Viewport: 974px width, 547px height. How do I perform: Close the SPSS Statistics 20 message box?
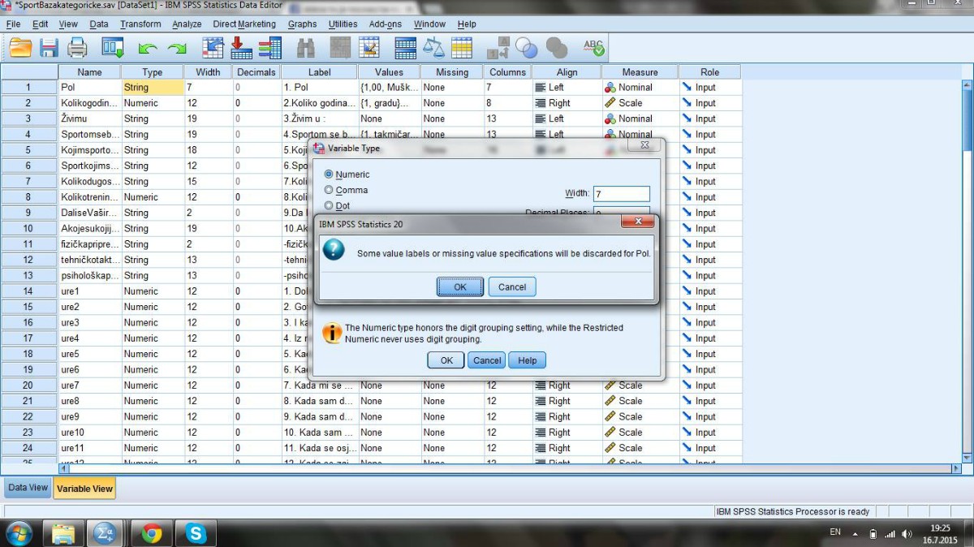click(638, 222)
